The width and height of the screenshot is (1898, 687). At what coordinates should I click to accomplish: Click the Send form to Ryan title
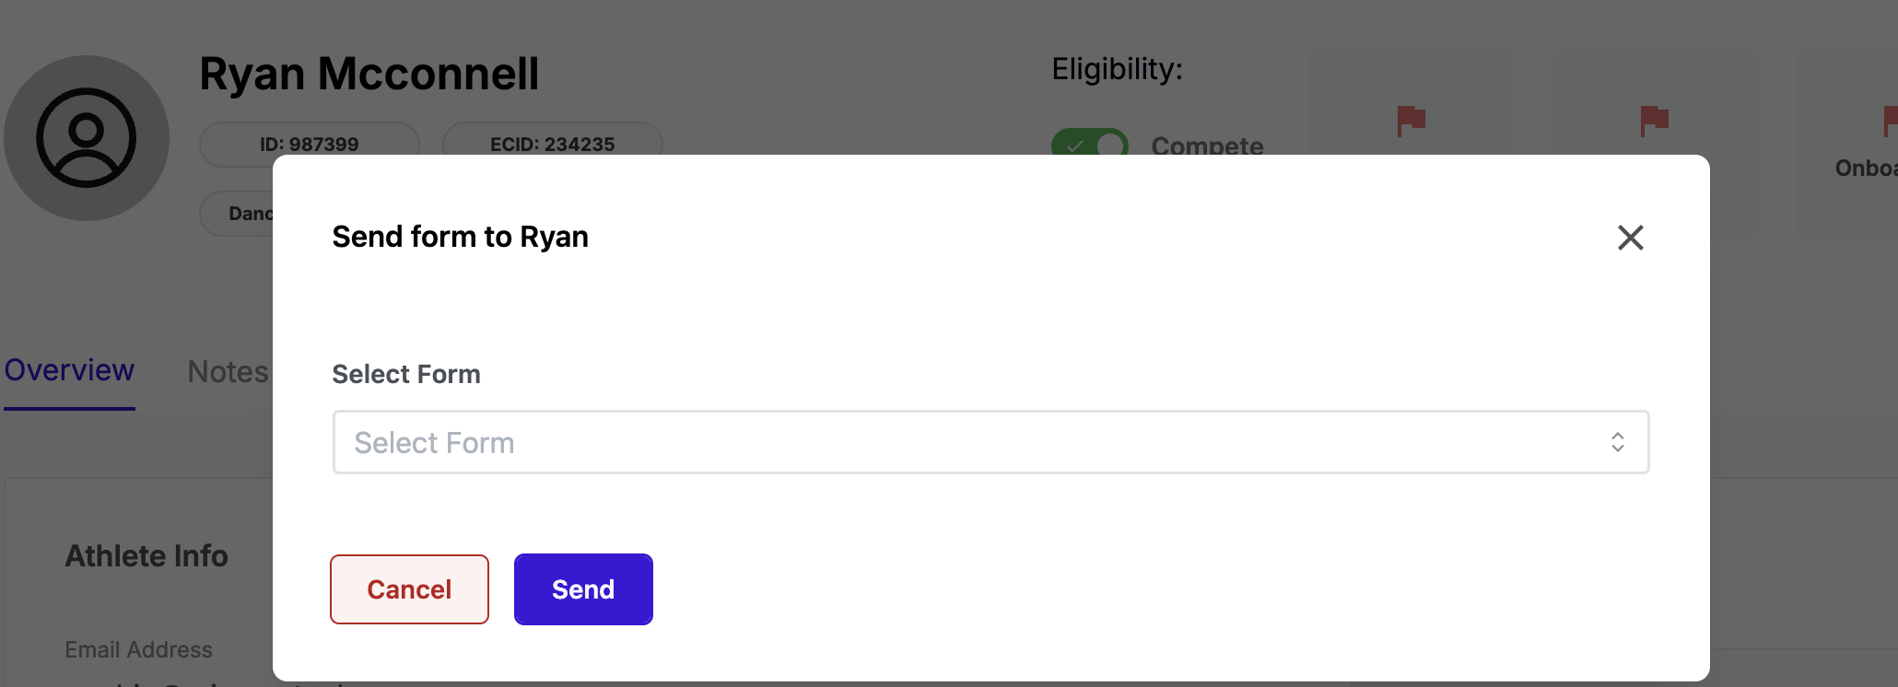click(460, 237)
